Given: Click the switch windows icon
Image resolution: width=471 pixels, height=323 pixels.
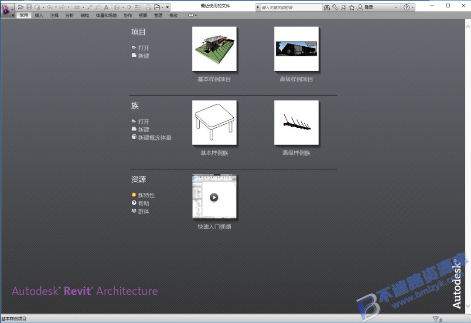Looking at the screenshot, I should tap(157, 7).
